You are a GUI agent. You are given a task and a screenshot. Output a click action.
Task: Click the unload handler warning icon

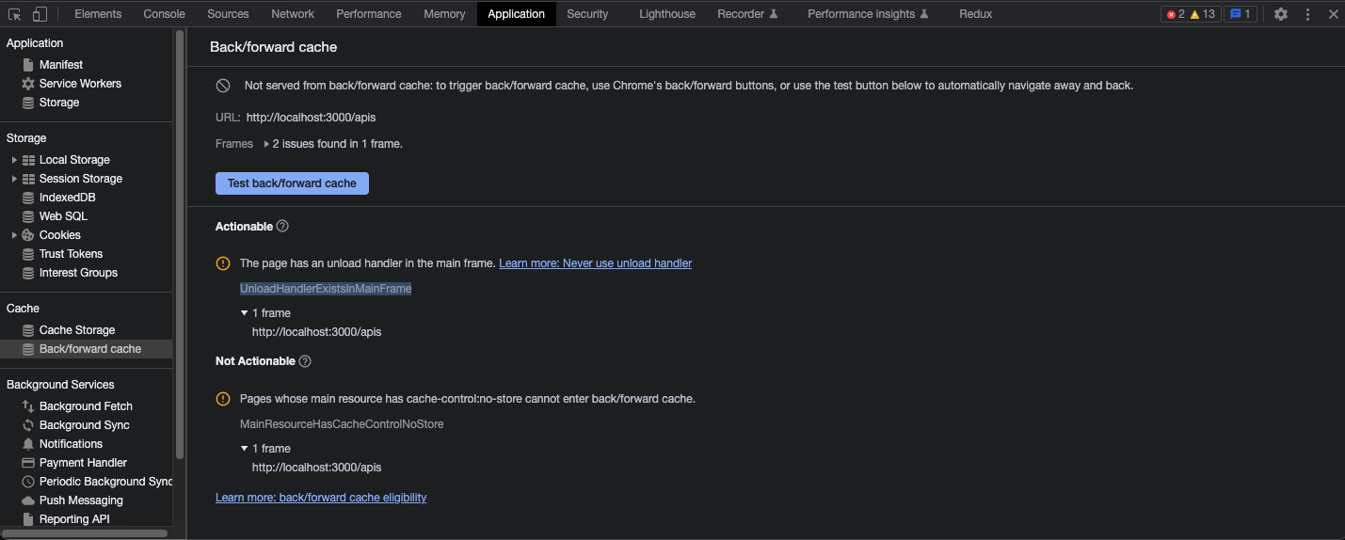pyautogui.click(x=223, y=263)
